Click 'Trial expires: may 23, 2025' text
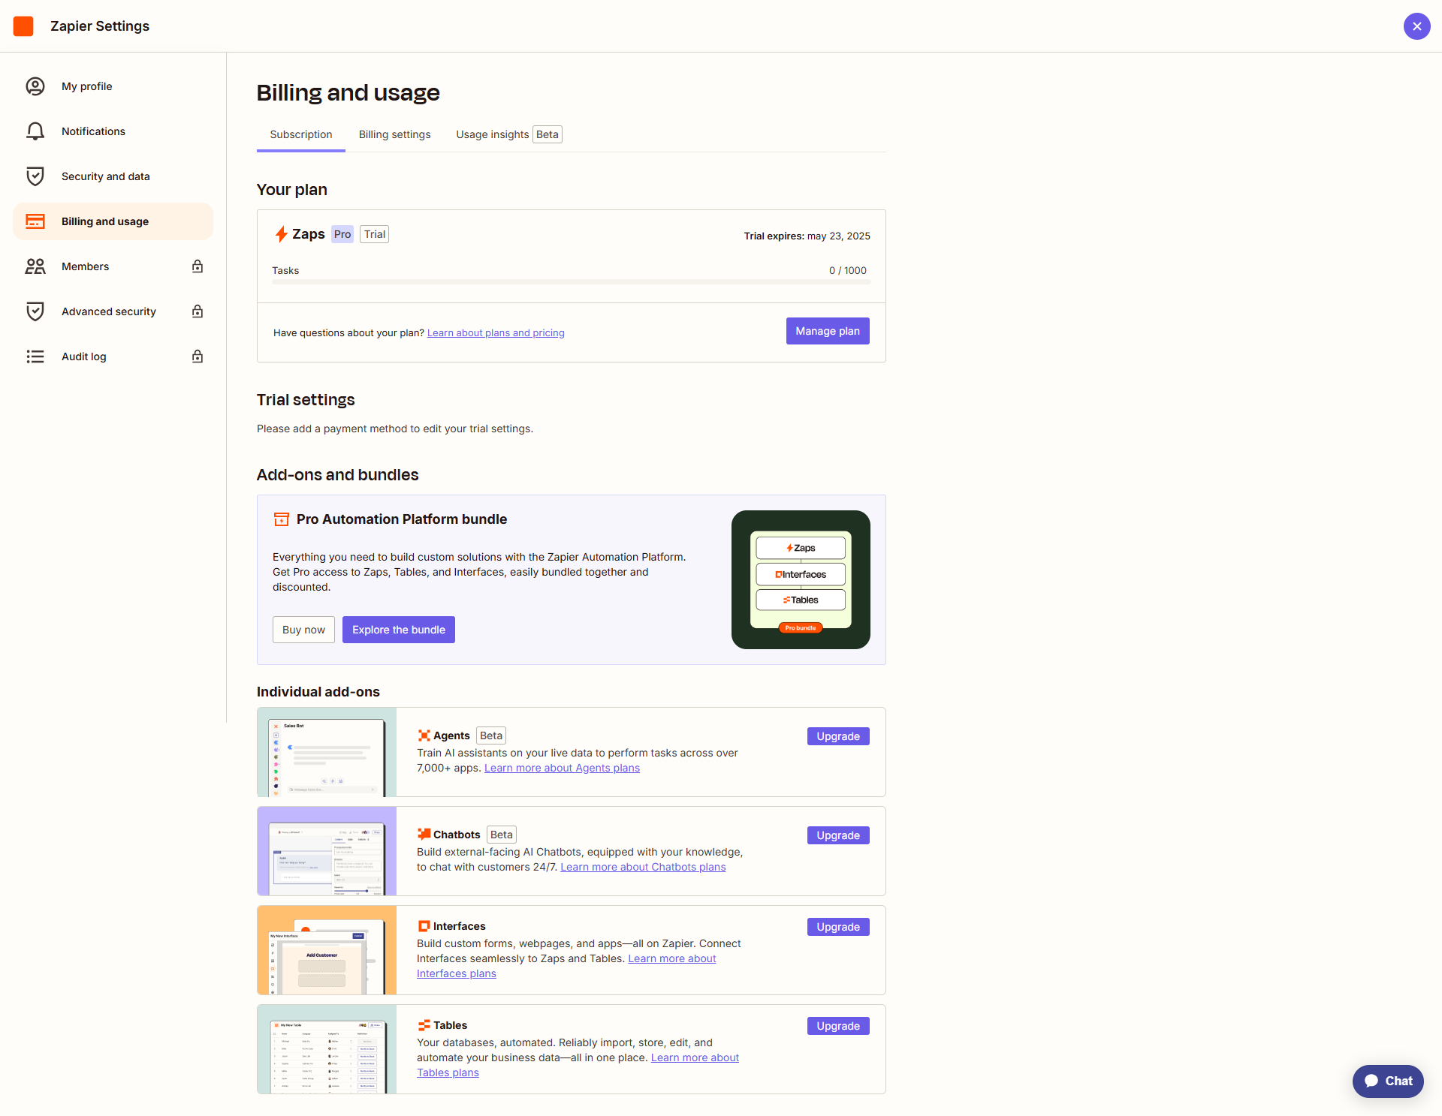This screenshot has width=1442, height=1116. click(807, 236)
